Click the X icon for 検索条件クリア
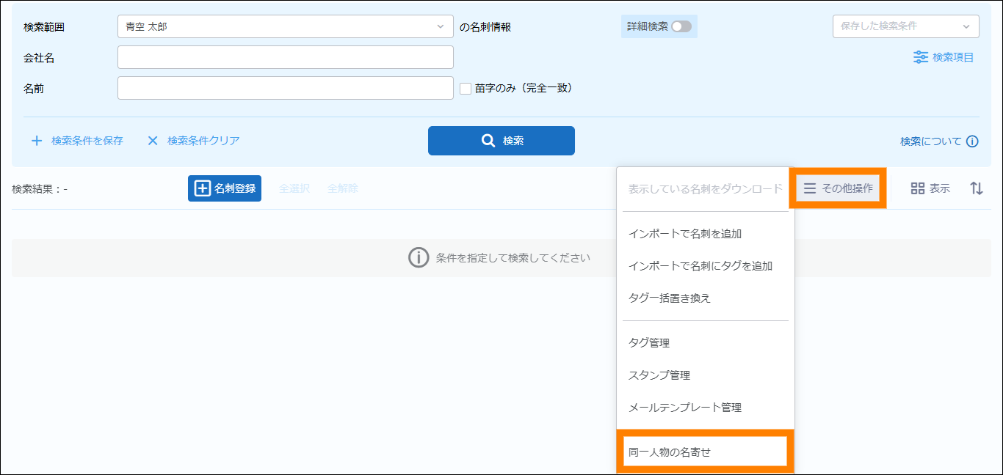The width and height of the screenshot is (1003, 475). point(153,141)
